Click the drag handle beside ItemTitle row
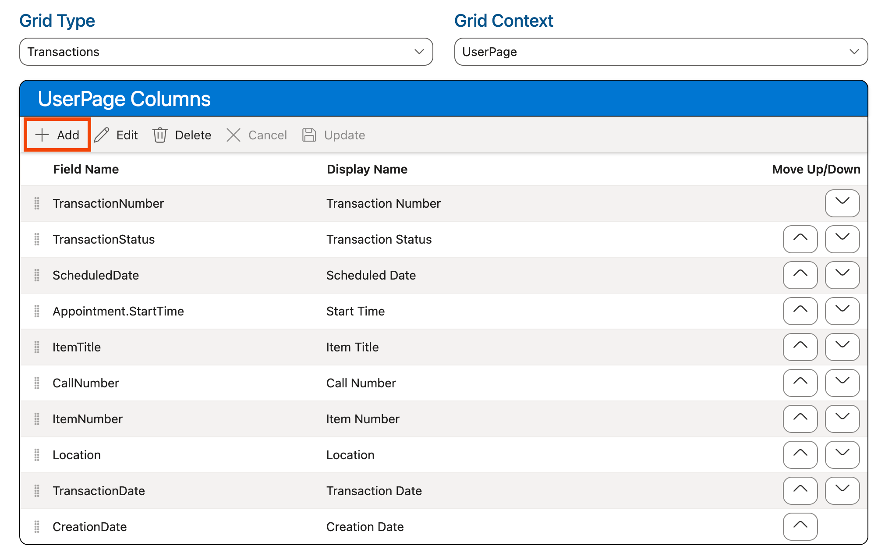The width and height of the screenshot is (885, 560). coord(37,347)
